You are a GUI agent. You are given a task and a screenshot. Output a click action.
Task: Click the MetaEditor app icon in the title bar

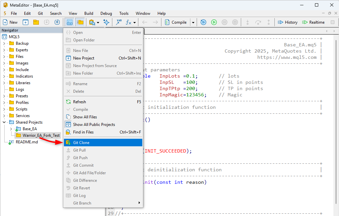(x=5, y=5)
